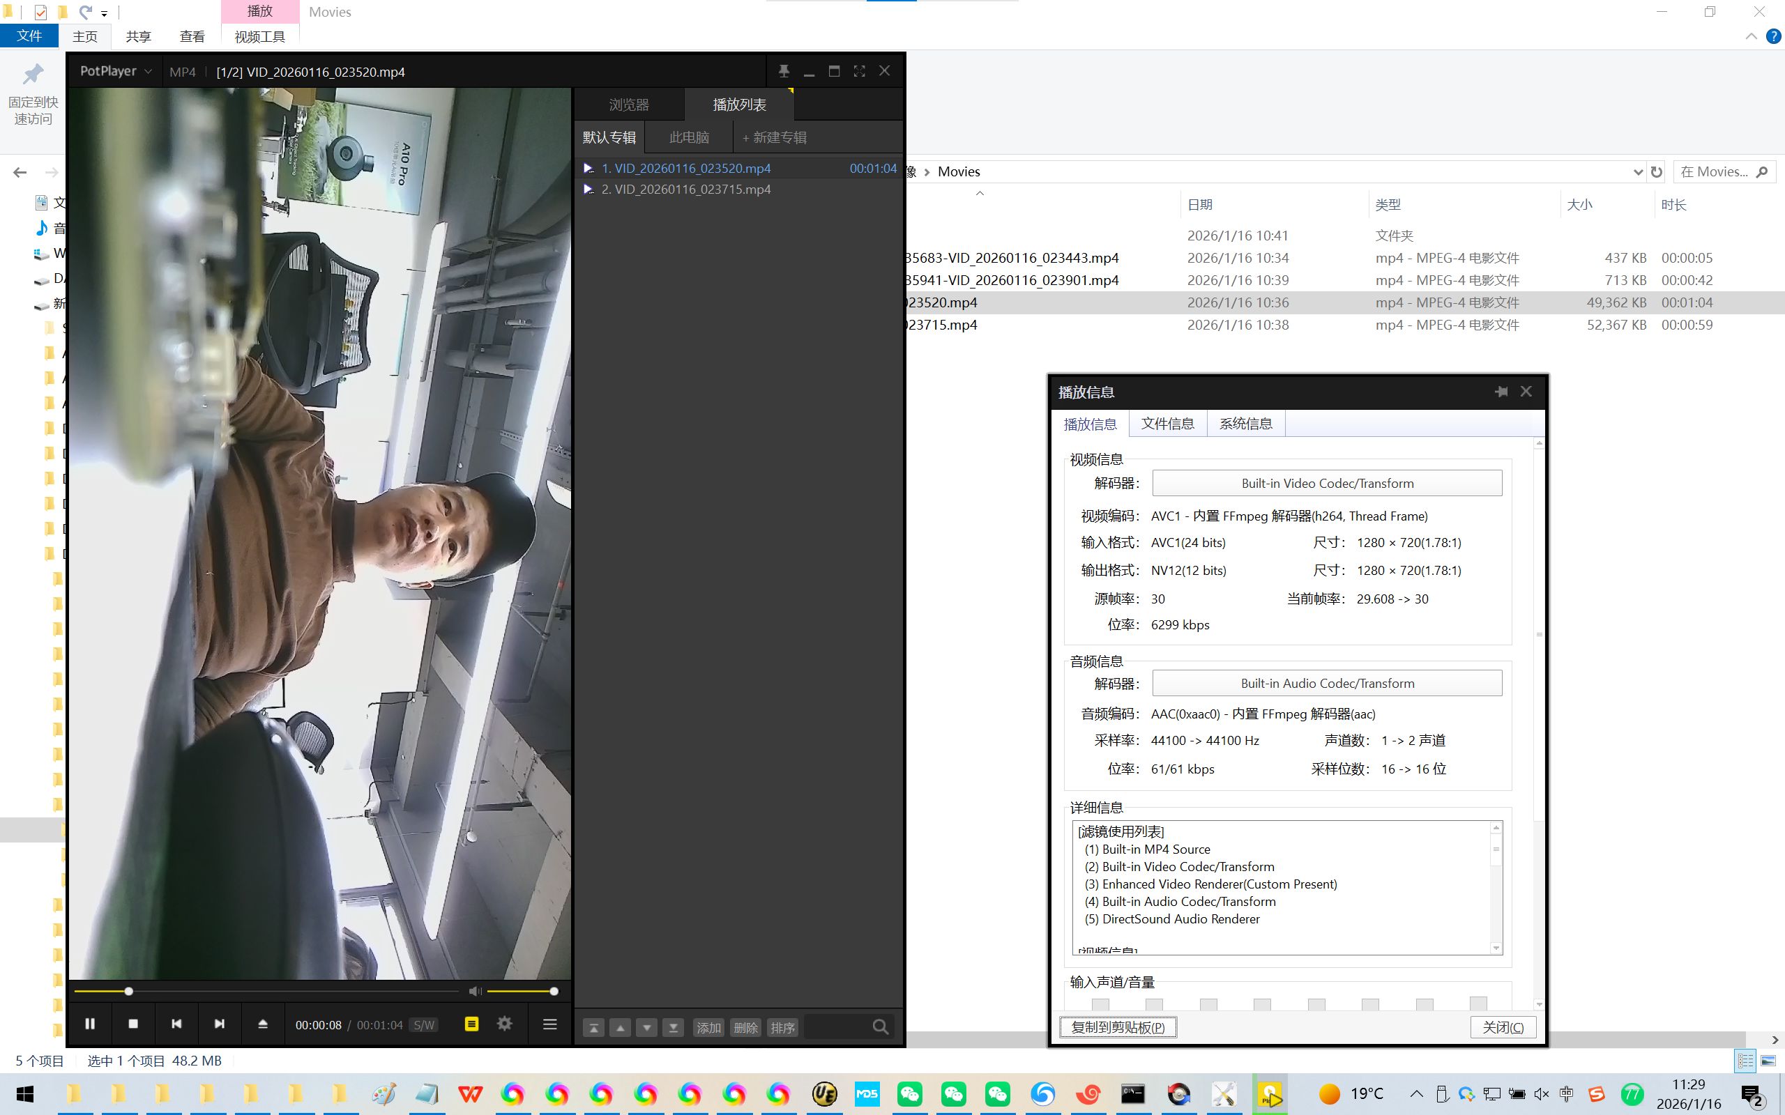Pause the video playback
This screenshot has height=1115, width=1785.
90,1024
